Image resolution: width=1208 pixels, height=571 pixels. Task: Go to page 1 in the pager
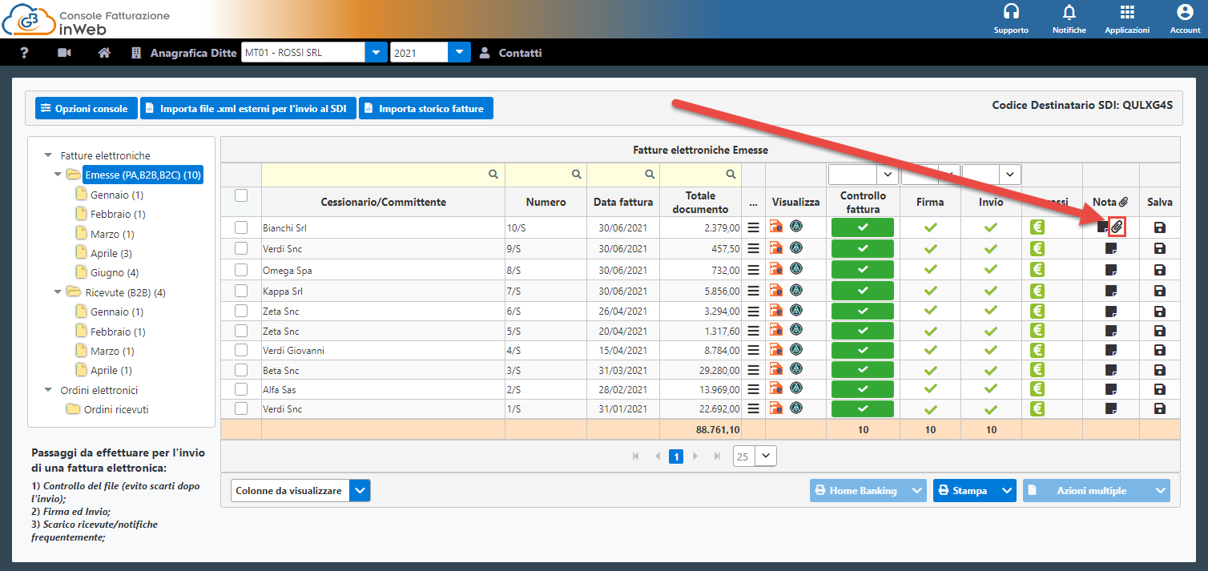click(675, 456)
